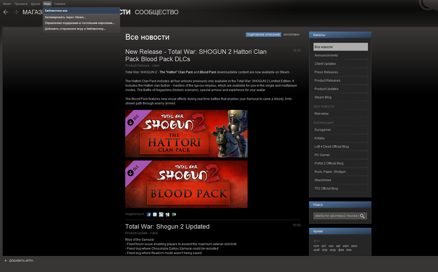Screen dimensions: 438x272
Task: Open the Shacknews publication
Action: click(x=341, y=180)
